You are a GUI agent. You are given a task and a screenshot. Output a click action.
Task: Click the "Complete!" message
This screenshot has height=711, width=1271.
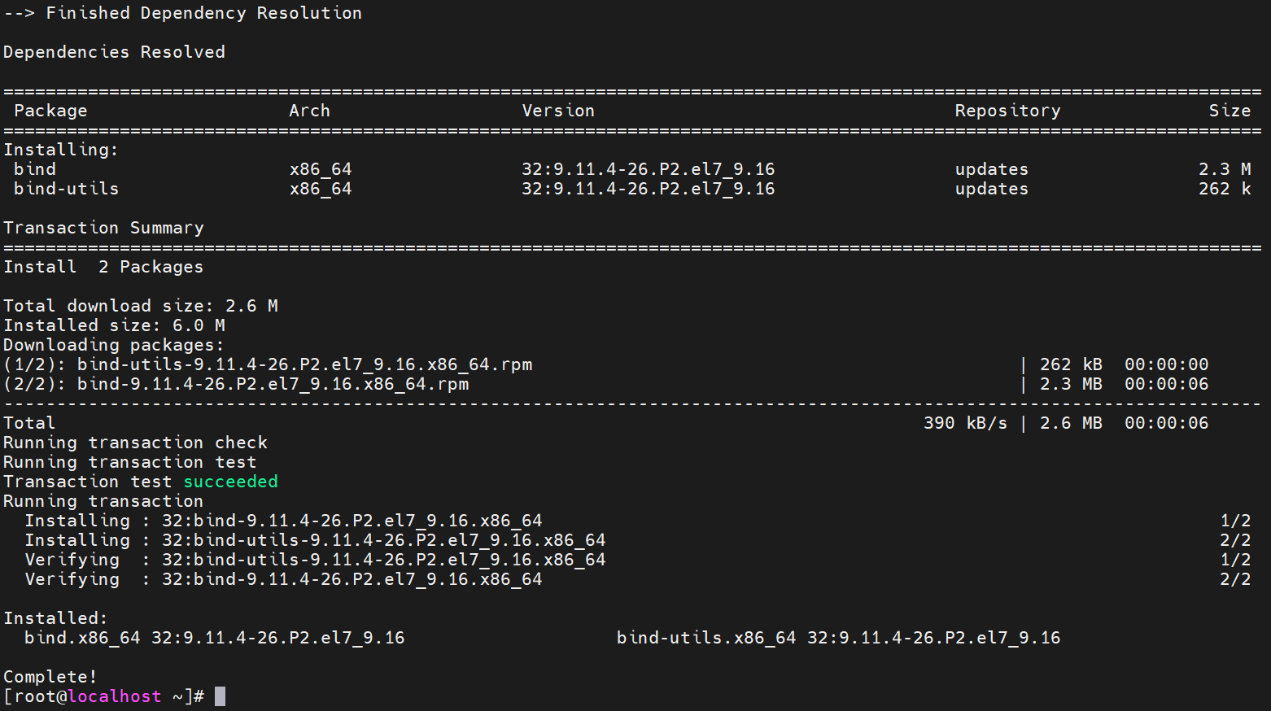[50, 677]
